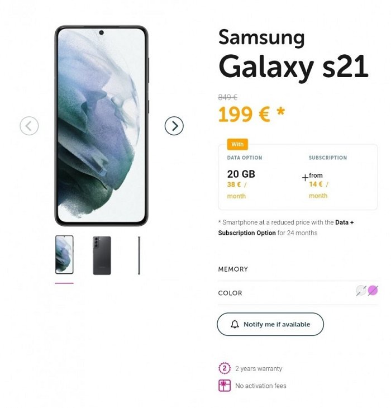Click the Data + Subscription Option text

point(286,227)
